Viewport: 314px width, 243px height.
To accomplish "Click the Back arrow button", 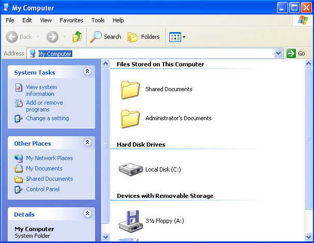I will [12, 37].
